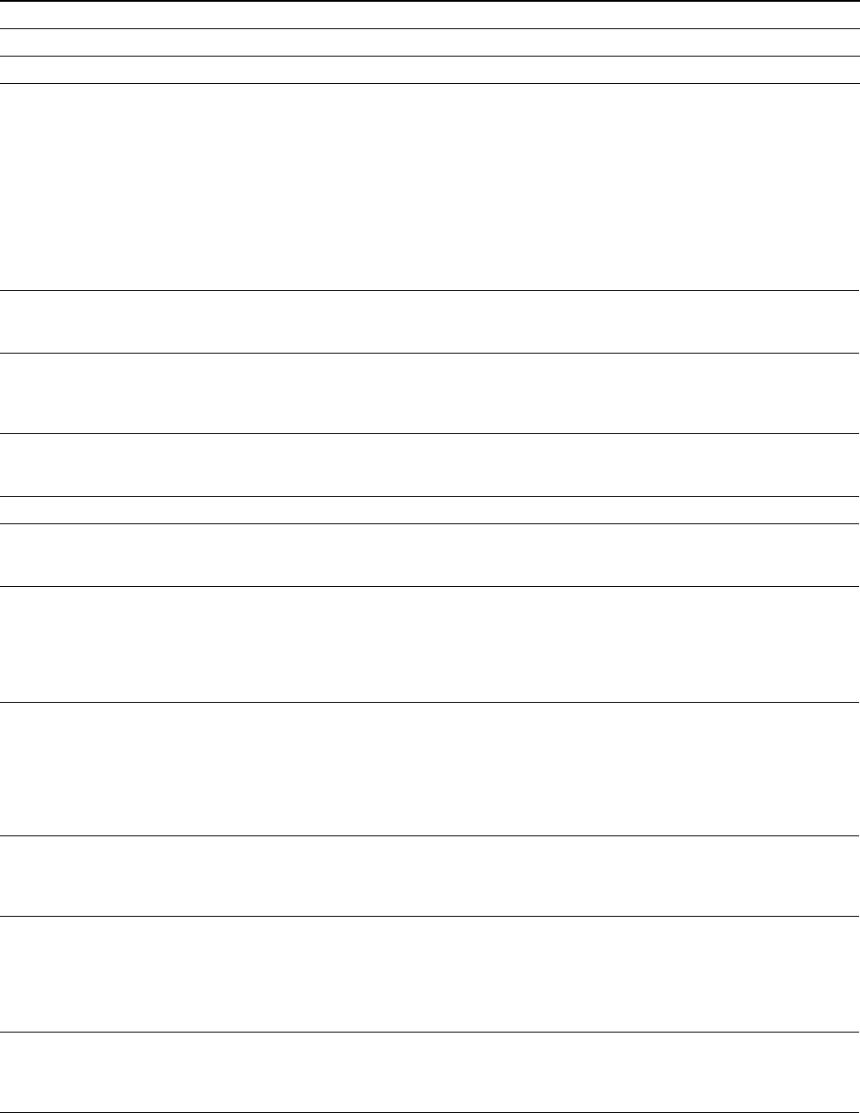The width and height of the screenshot is (860, 1113).
Task: Click the second-tallest blank row
Action: click(x=430, y=769)
